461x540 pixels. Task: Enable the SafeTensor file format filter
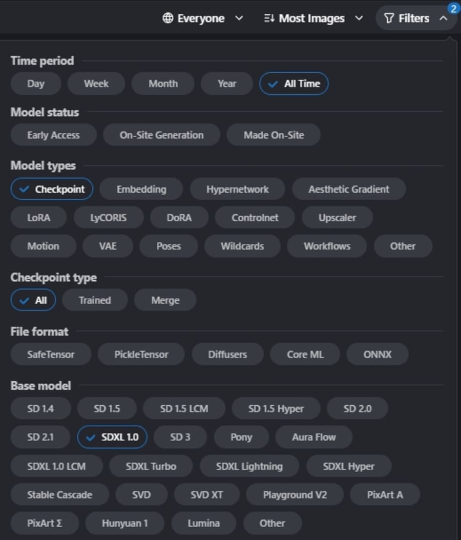(51, 355)
